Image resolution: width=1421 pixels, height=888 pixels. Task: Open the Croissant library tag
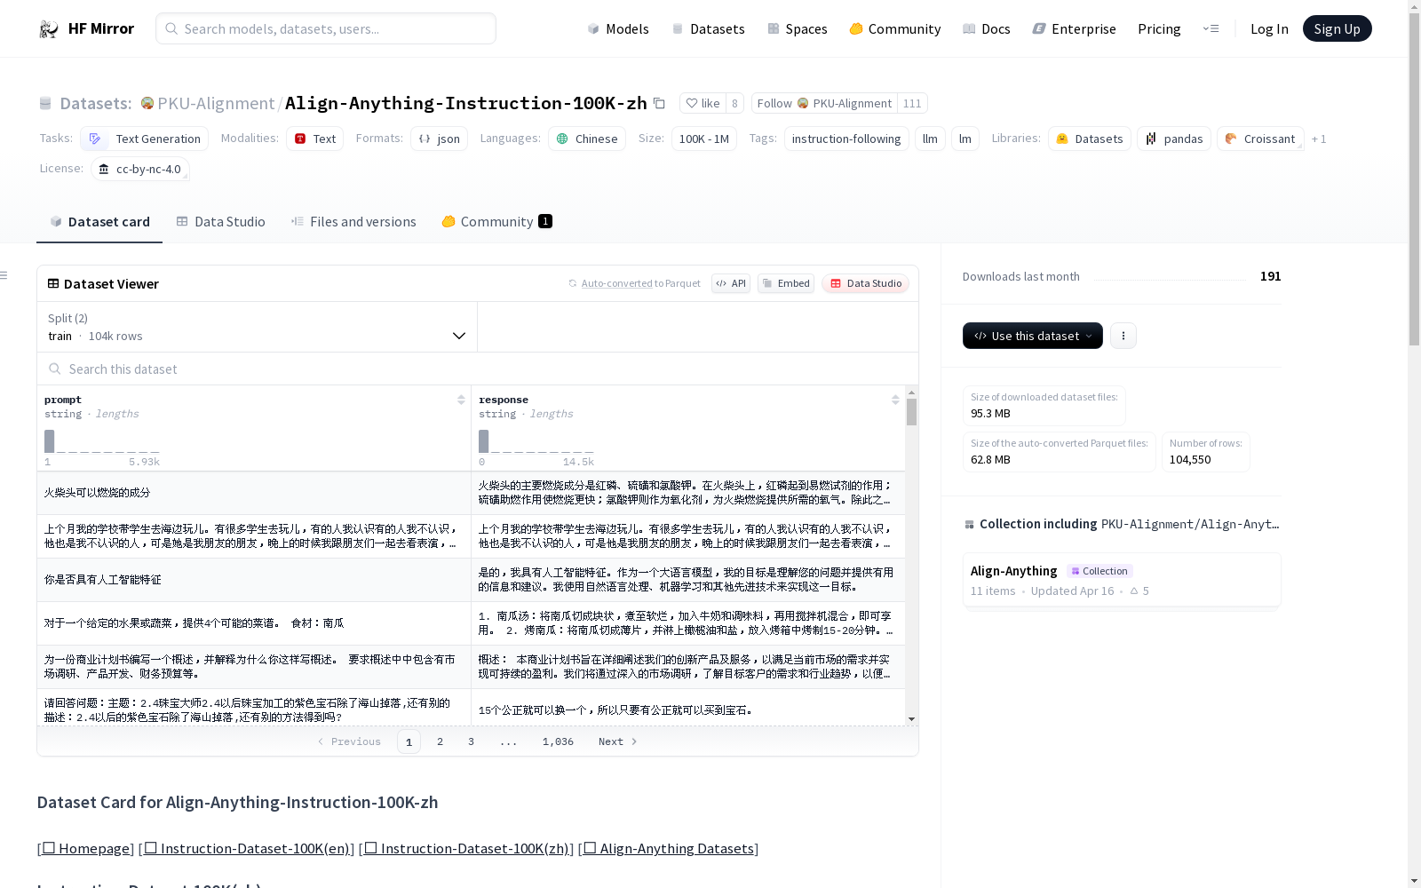click(x=1260, y=139)
